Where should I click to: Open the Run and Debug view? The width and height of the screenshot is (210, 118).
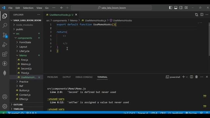click(5, 45)
